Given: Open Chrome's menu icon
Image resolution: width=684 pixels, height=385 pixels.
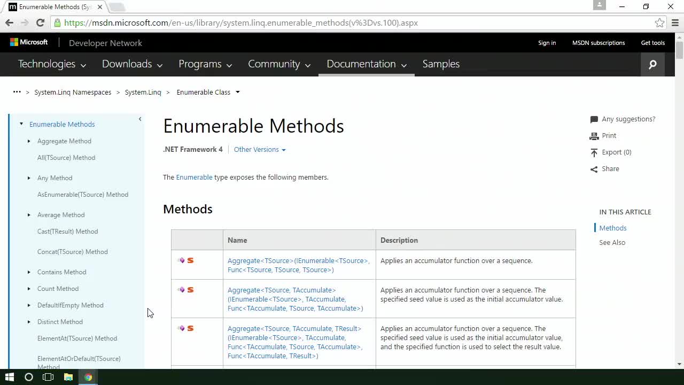Looking at the screenshot, I should pos(675,23).
